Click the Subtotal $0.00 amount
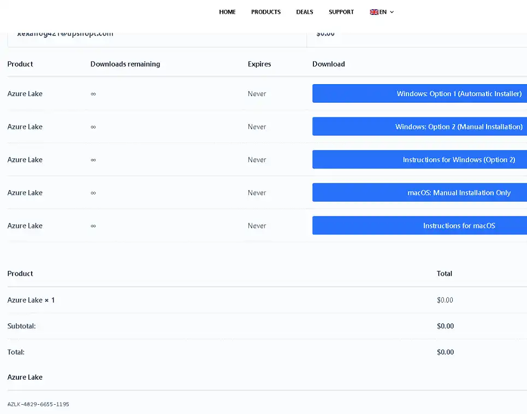The image size is (527, 414). [x=445, y=326]
